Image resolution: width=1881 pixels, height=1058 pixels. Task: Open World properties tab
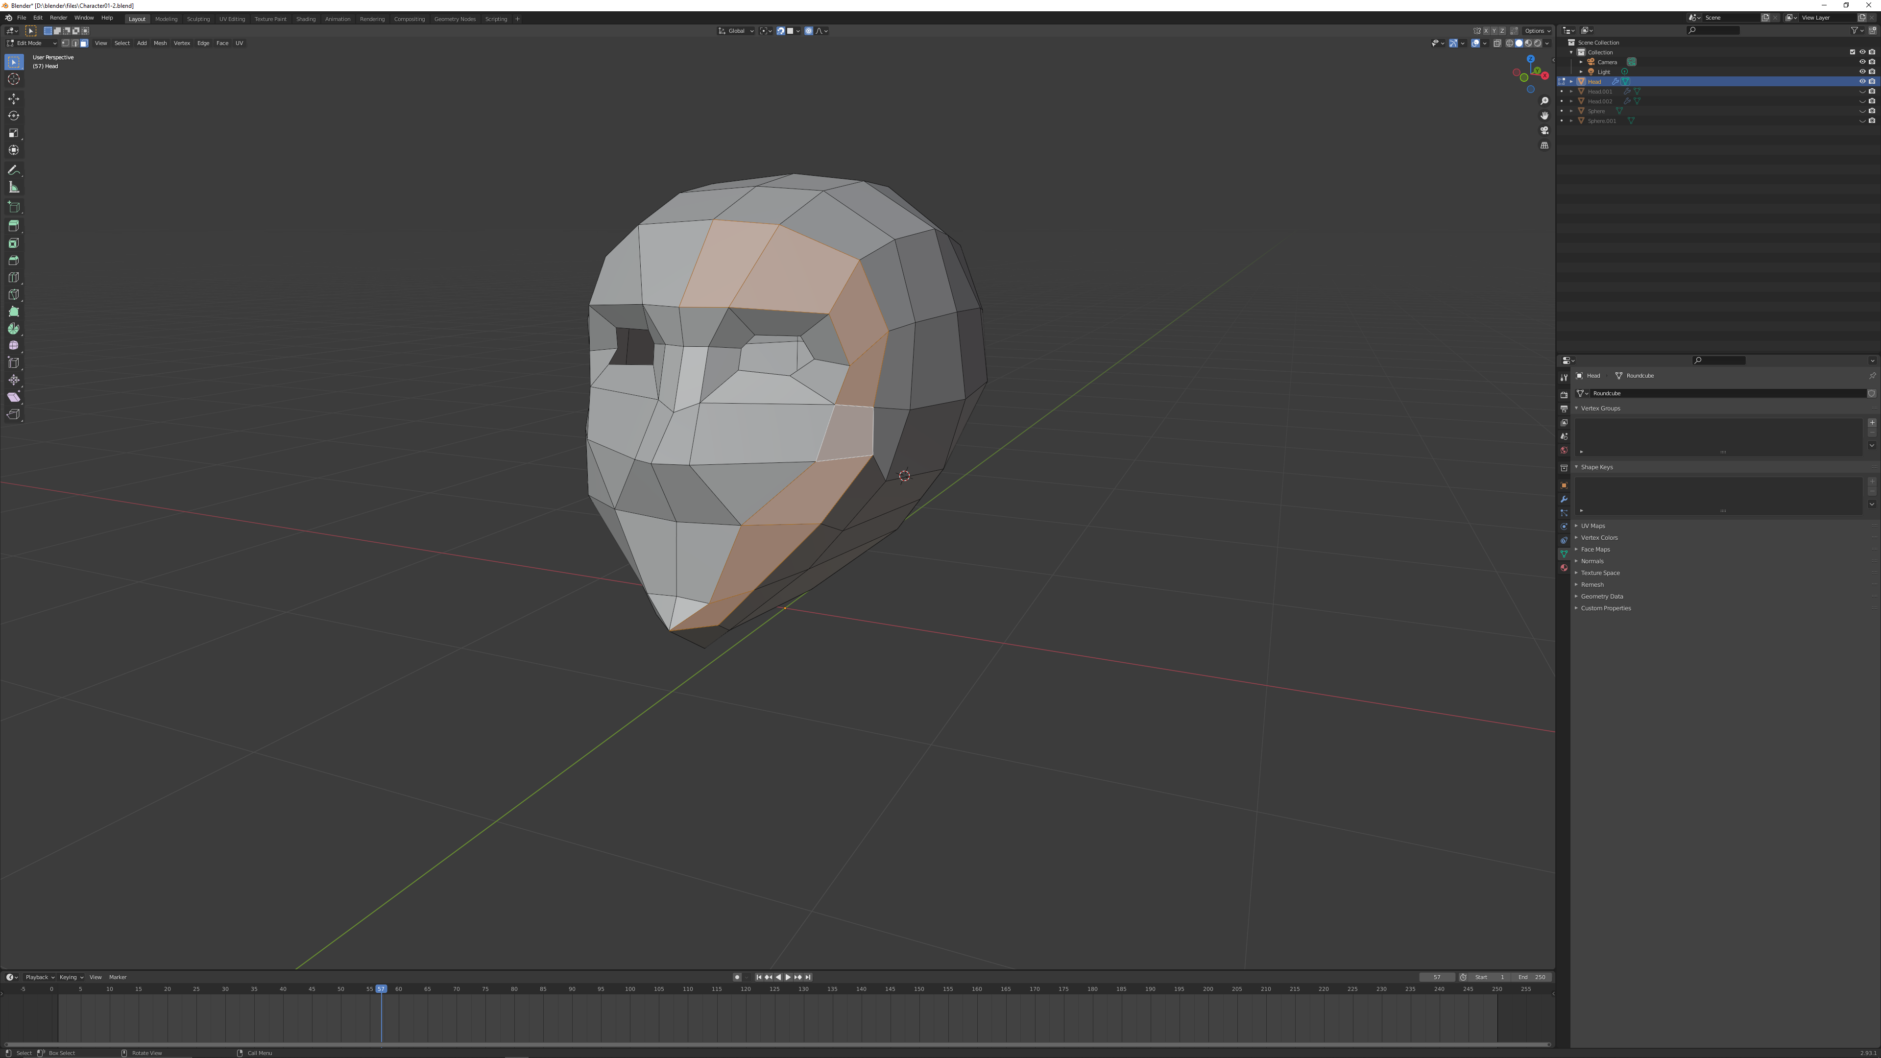pyautogui.click(x=1564, y=451)
